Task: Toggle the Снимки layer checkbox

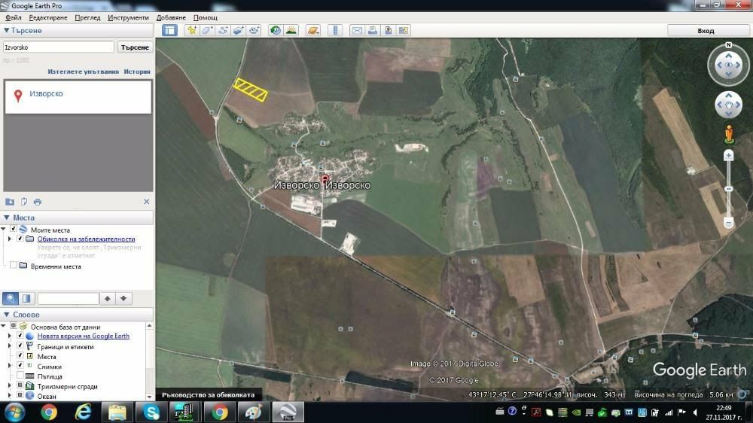Action: [20, 366]
